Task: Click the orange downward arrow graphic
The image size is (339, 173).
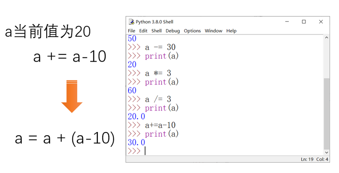Action: [x=72, y=96]
